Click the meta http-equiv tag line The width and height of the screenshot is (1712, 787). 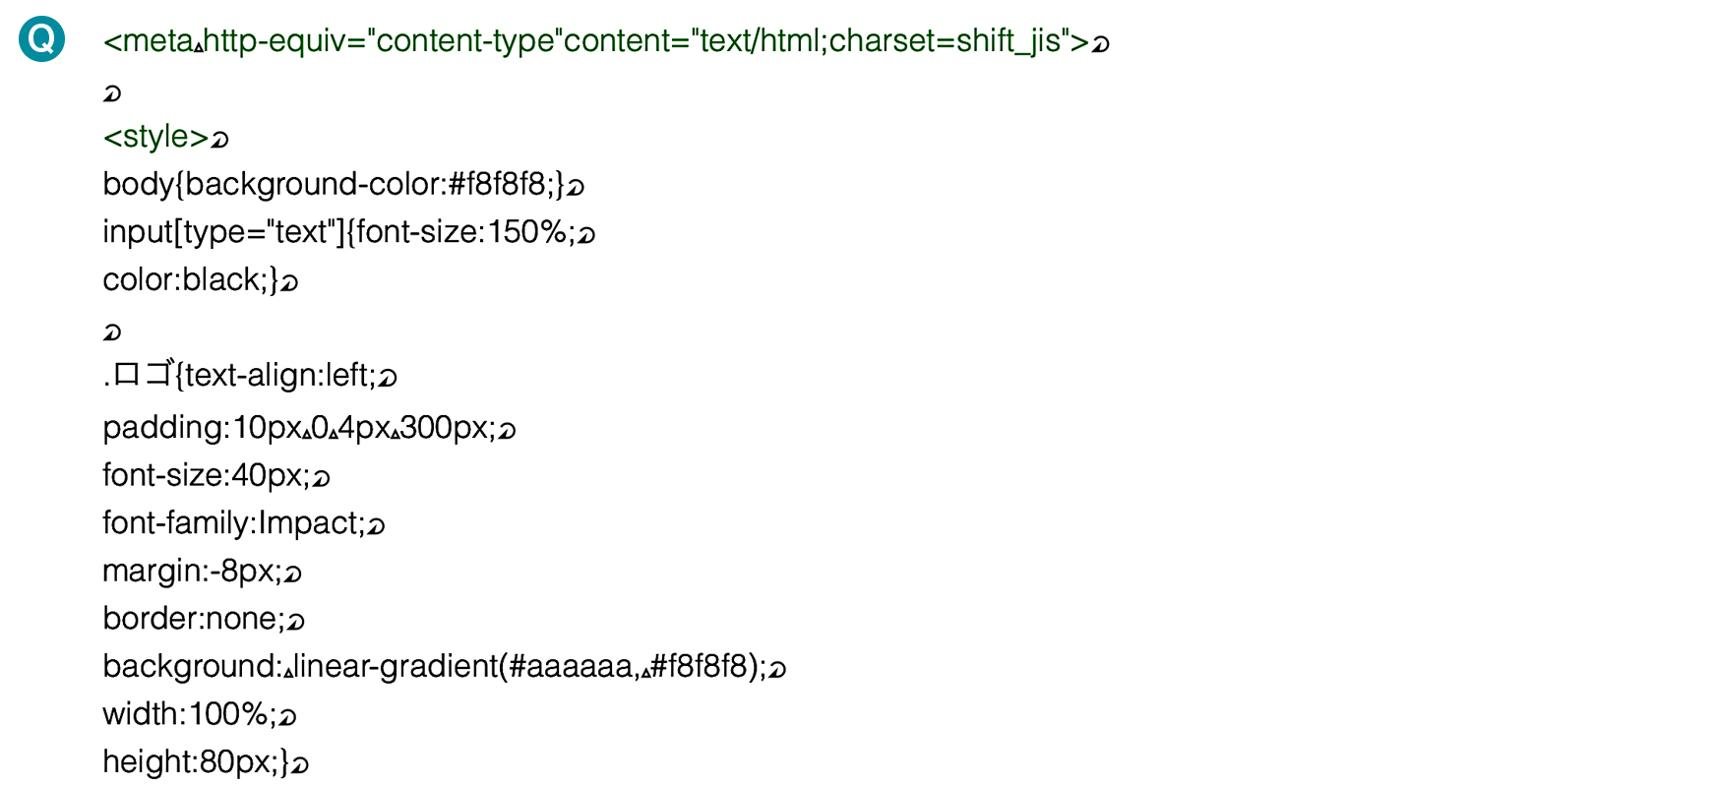pyautogui.click(x=606, y=41)
